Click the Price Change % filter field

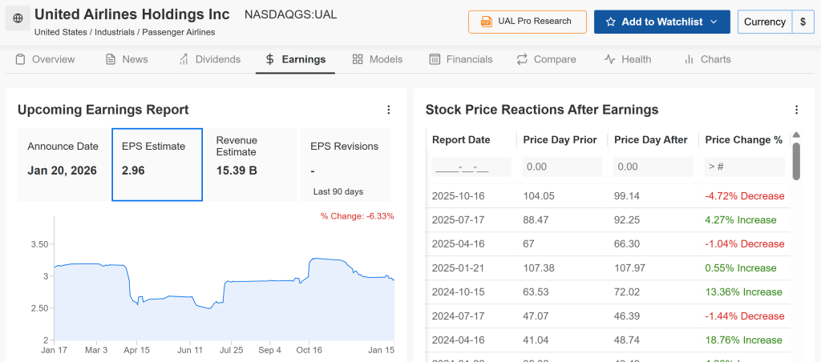[743, 167]
